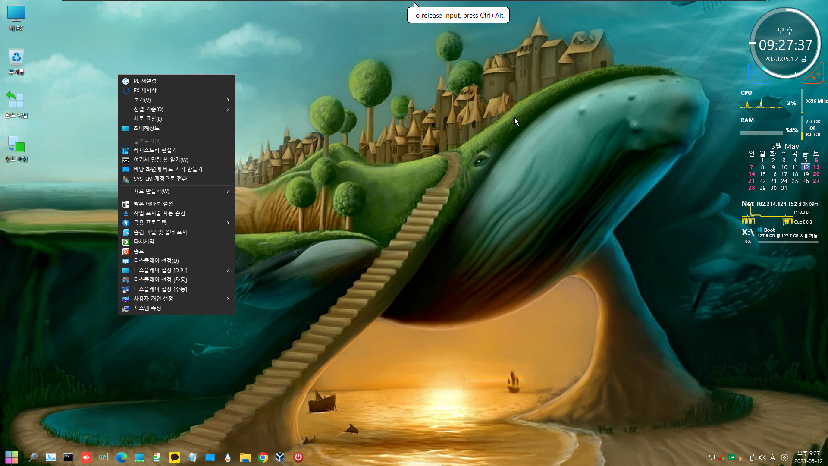This screenshot has height=466, width=828.
Task: Expand the 응용 프로그램 submenu
Action: pyautogui.click(x=176, y=223)
